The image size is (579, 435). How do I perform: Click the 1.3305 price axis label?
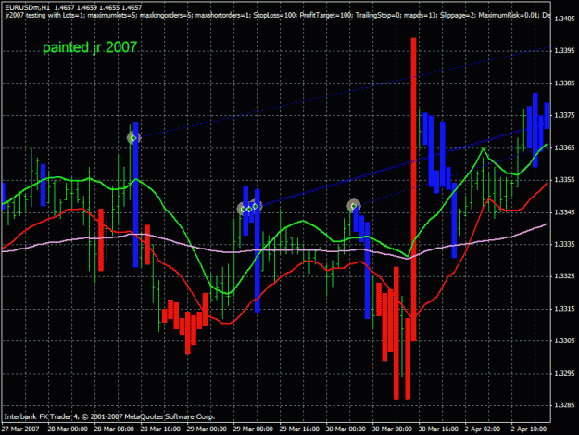[564, 340]
